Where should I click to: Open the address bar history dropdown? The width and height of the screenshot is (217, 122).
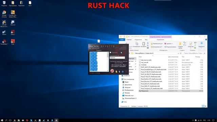[178, 53]
